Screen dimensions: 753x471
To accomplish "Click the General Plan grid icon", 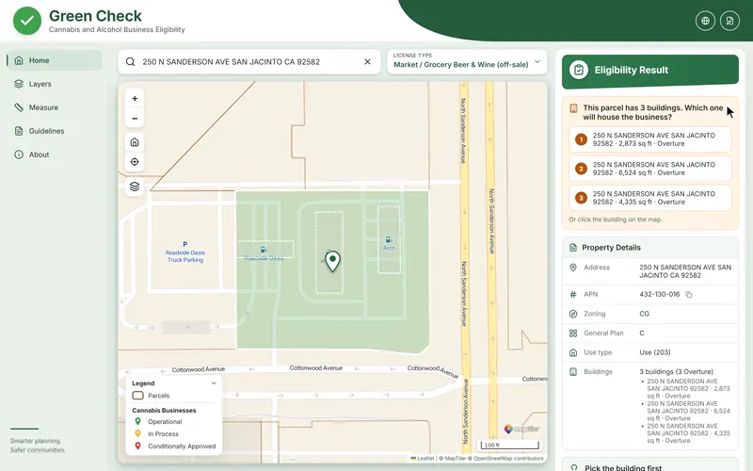I will 573,333.
